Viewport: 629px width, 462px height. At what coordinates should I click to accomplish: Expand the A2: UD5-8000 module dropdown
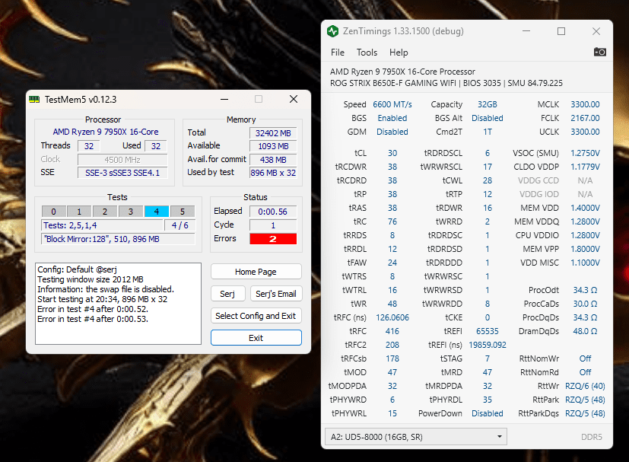pos(415,437)
